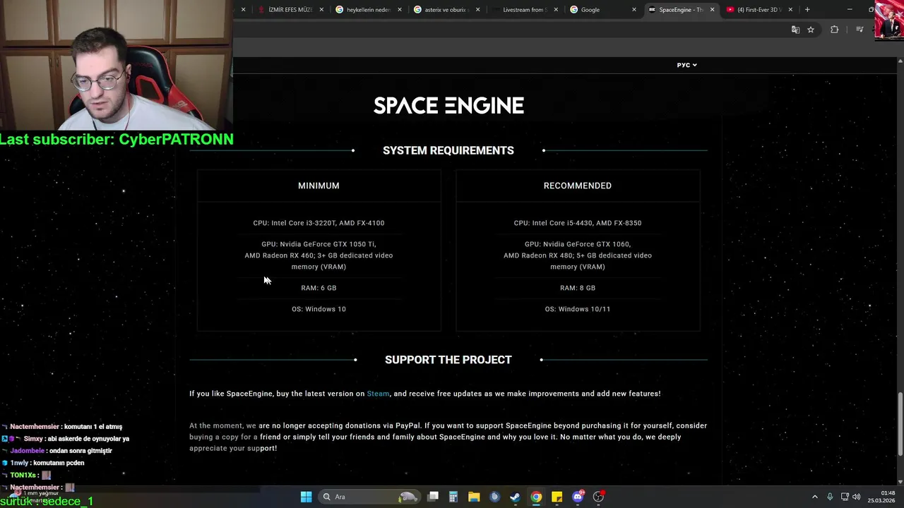Open the РУС language dropdown
The width and height of the screenshot is (904, 508).
click(x=686, y=65)
